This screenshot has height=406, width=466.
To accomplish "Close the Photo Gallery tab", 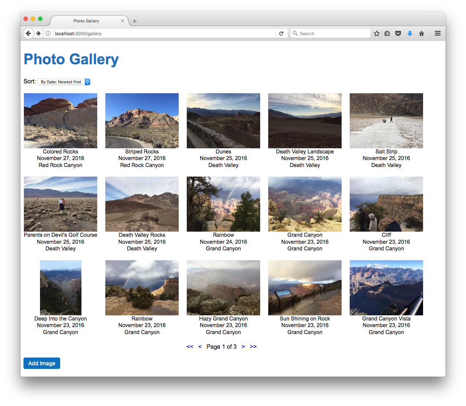I will [123, 21].
